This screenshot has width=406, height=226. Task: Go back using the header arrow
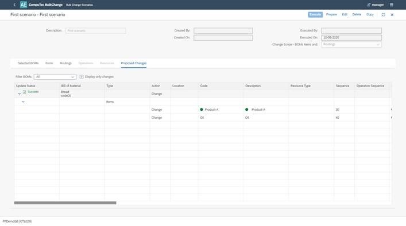[14, 5]
